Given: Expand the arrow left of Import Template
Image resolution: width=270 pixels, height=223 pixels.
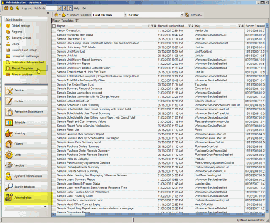Looking at the screenshot, I should 67,15.
